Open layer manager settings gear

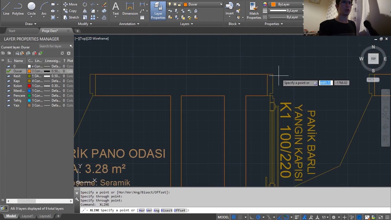(x=69, y=53)
